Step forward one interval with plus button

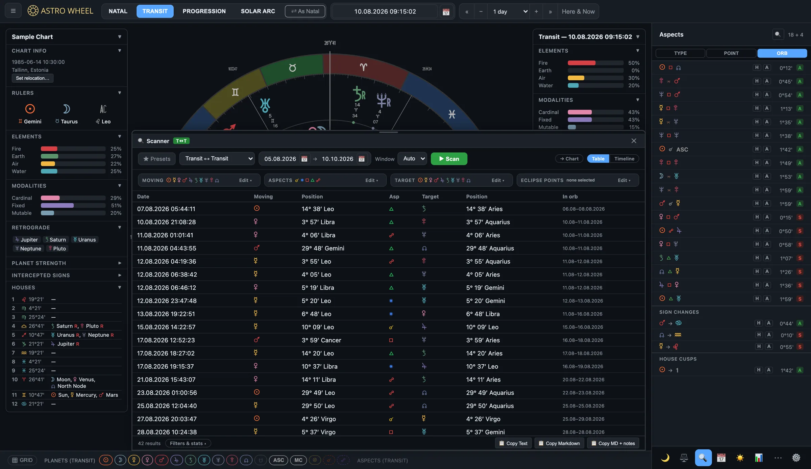[x=536, y=11]
